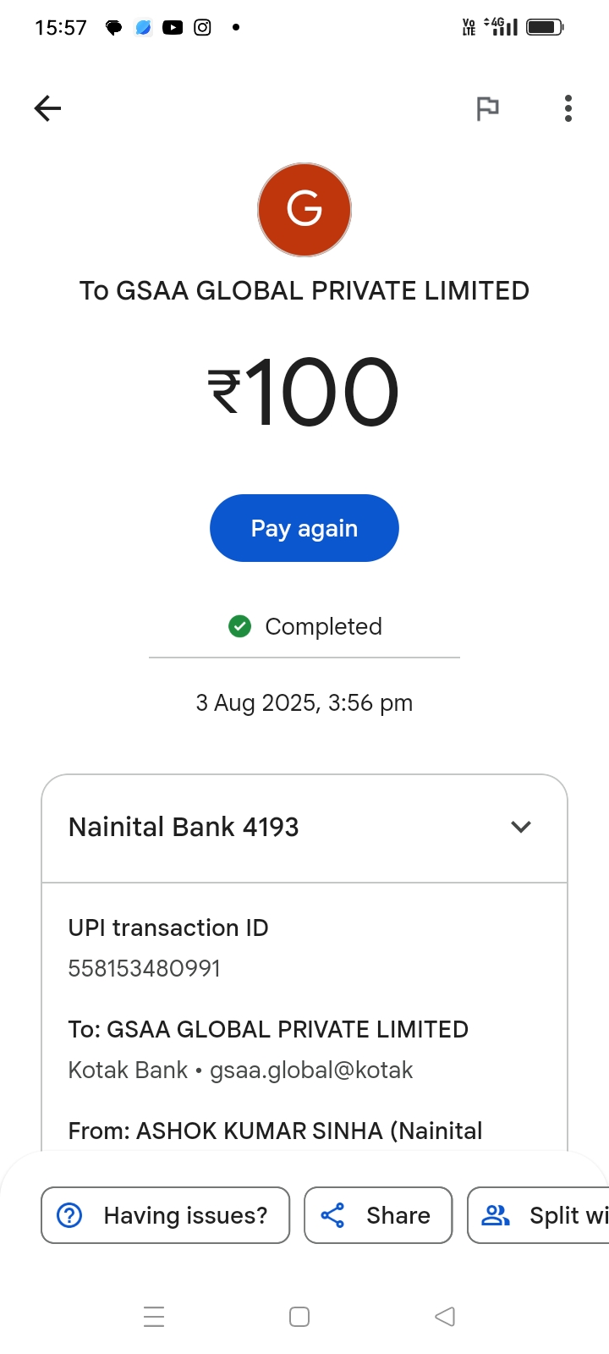
Task: Open Android recent apps menu icon
Action: click(154, 1317)
